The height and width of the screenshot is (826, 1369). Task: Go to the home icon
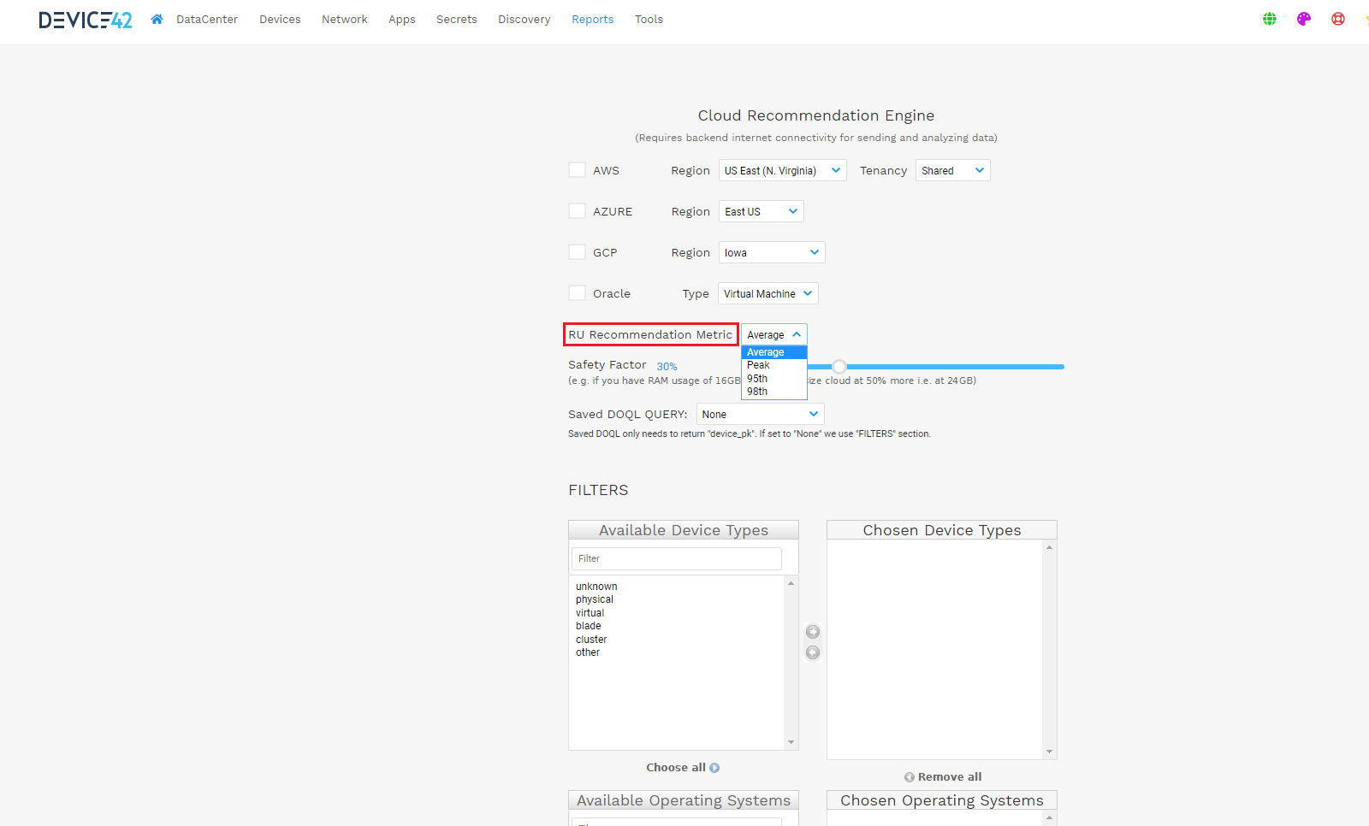pyautogui.click(x=157, y=19)
